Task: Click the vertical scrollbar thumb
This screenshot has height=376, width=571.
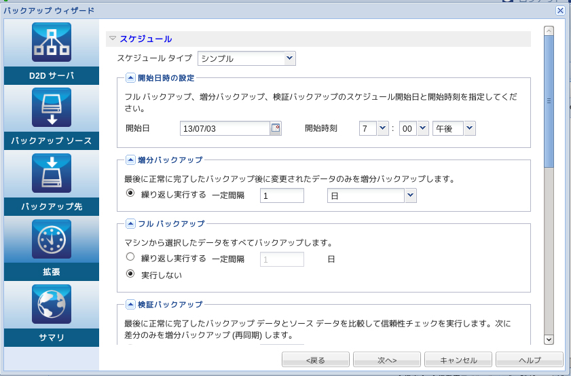Action: coord(549,102)
